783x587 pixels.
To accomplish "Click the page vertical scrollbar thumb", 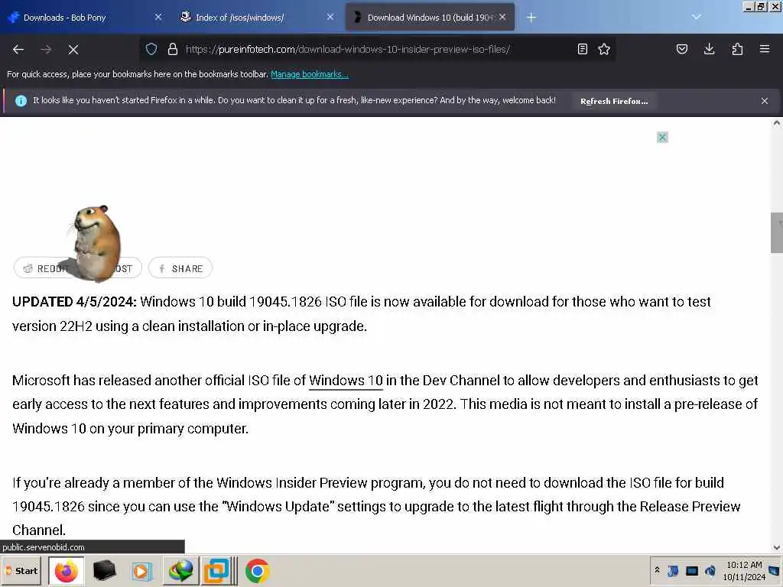I will point(777,232).
